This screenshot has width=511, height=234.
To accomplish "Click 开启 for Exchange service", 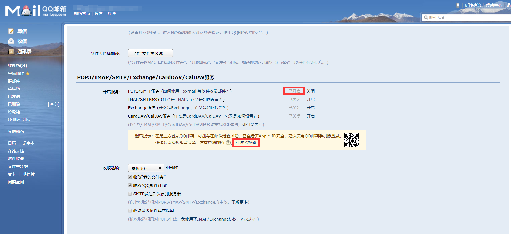I will tap(311, 108).
